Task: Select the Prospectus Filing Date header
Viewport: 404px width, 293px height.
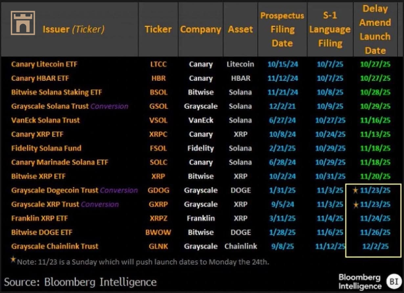Action: coord(282,29)
